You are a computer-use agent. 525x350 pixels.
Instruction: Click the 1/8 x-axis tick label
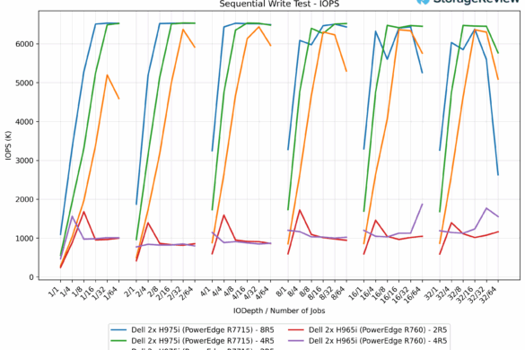pos(78,291)
